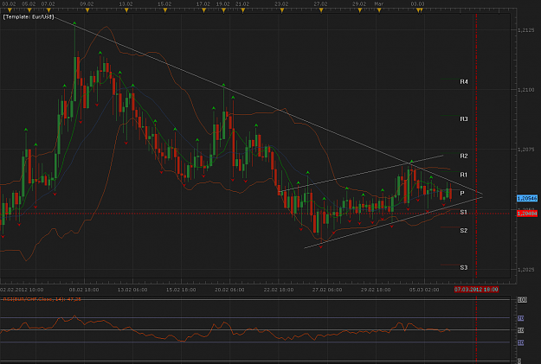This screenshot has width=541, height=364.
Task: Click the 15.02 18:00 time axis label
Action: (x=181, y=290)
